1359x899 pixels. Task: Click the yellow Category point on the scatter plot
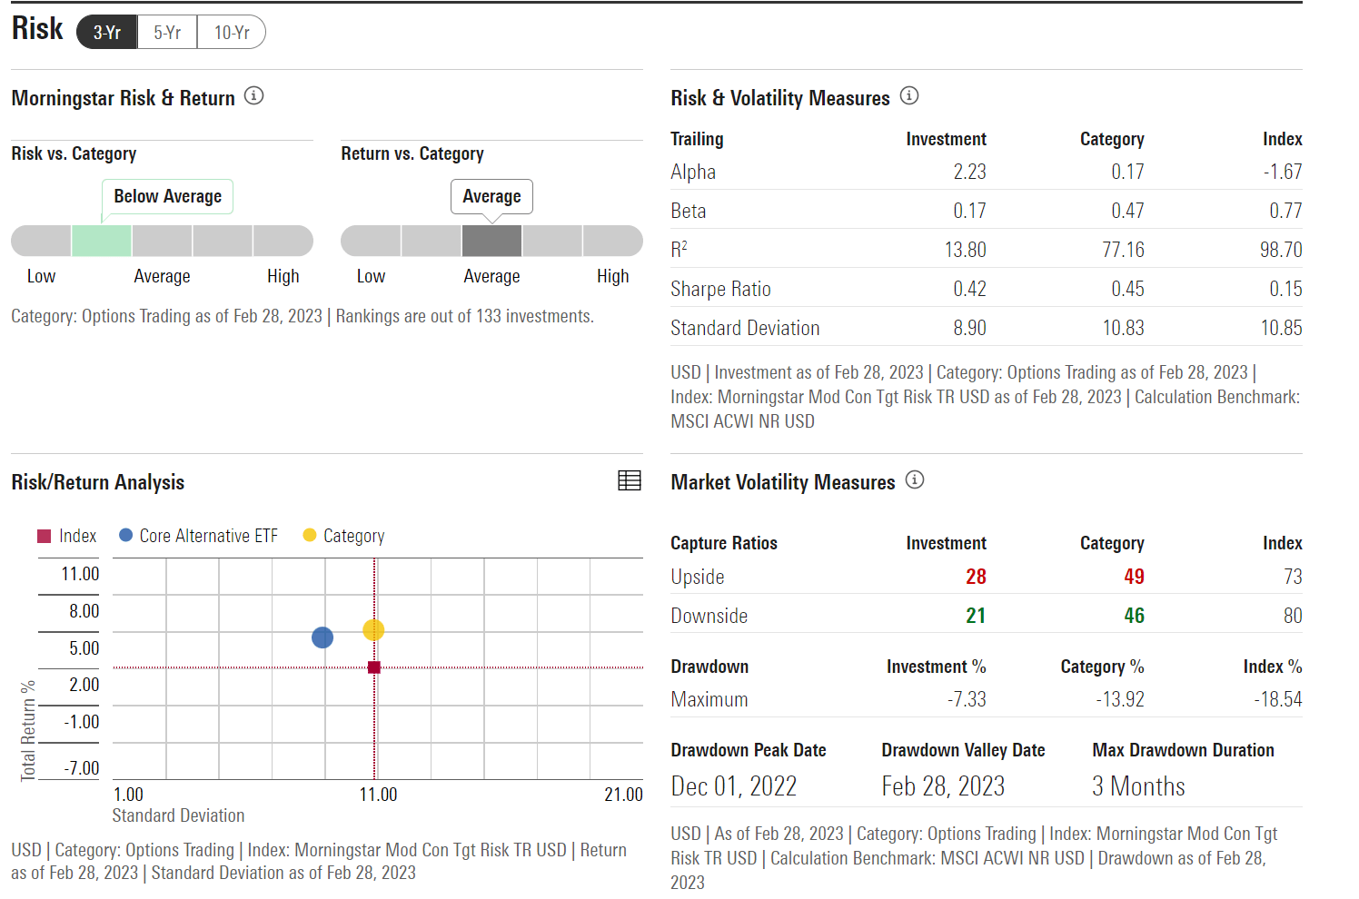point(373,629)
